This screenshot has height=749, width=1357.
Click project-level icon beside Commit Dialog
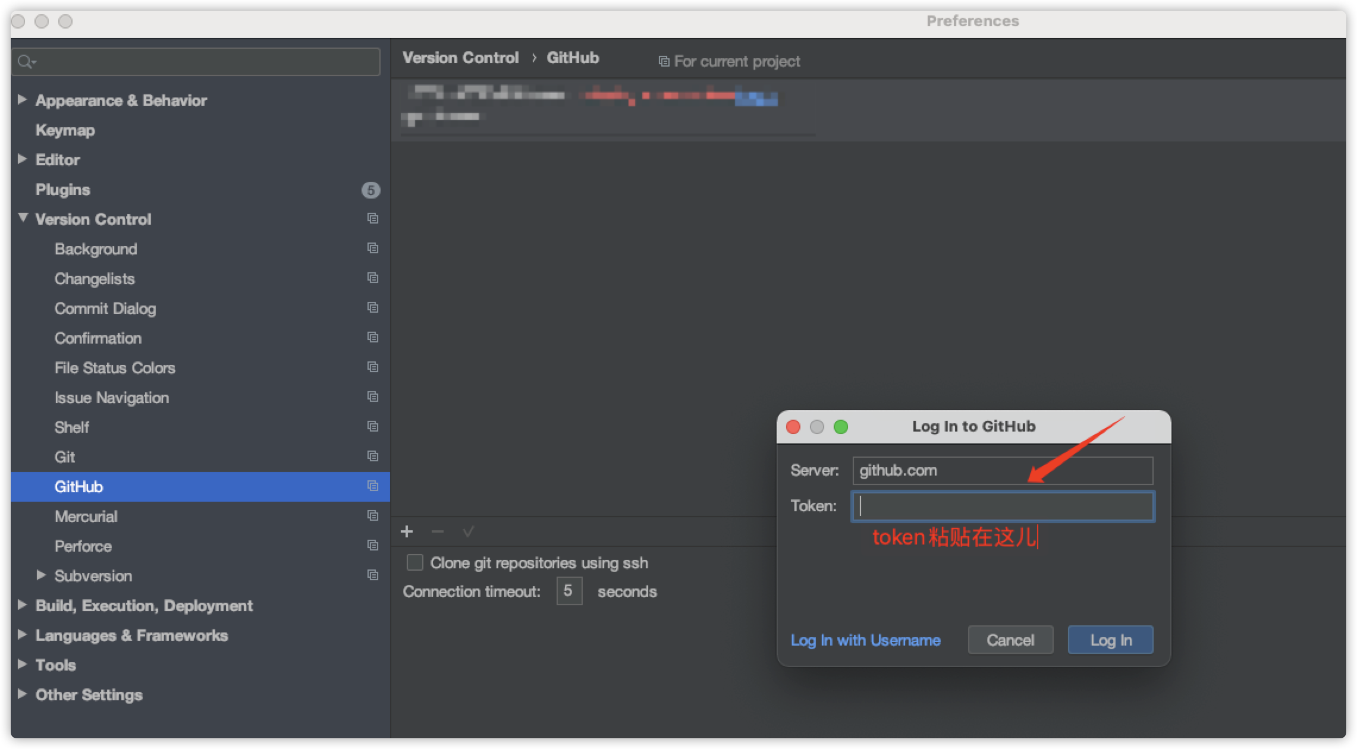tap(373, 307)
